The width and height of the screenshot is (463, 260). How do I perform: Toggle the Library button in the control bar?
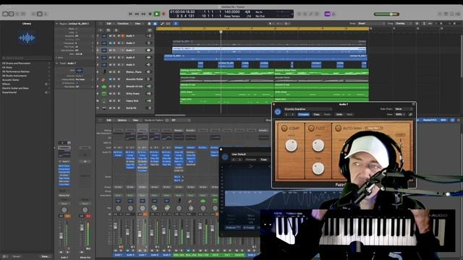(x=5, y=14)
